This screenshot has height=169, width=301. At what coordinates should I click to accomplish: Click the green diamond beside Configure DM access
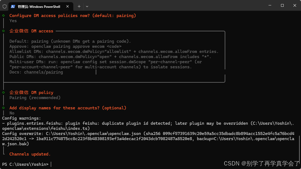(x=4, y=15)
